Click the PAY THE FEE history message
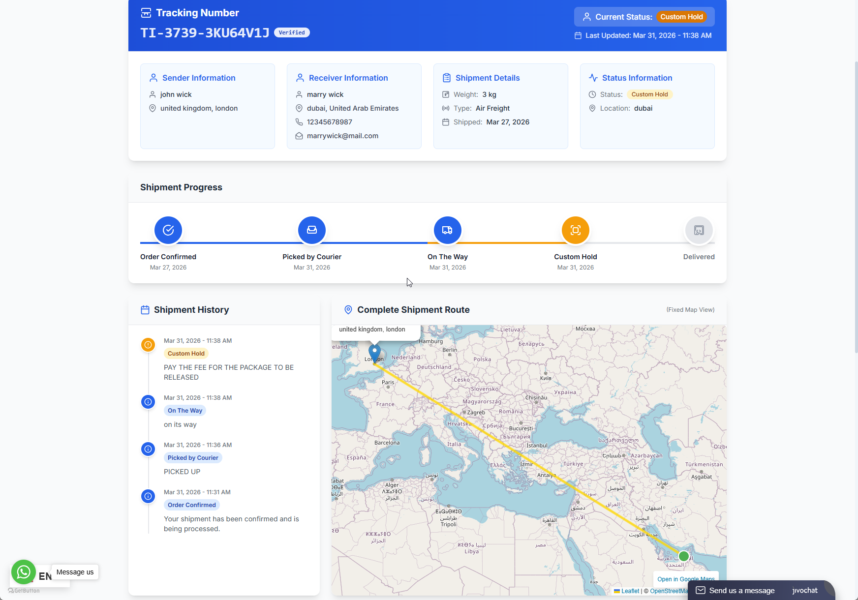The width and height of the screenshot is (858, 600). [x=229, y=372]
